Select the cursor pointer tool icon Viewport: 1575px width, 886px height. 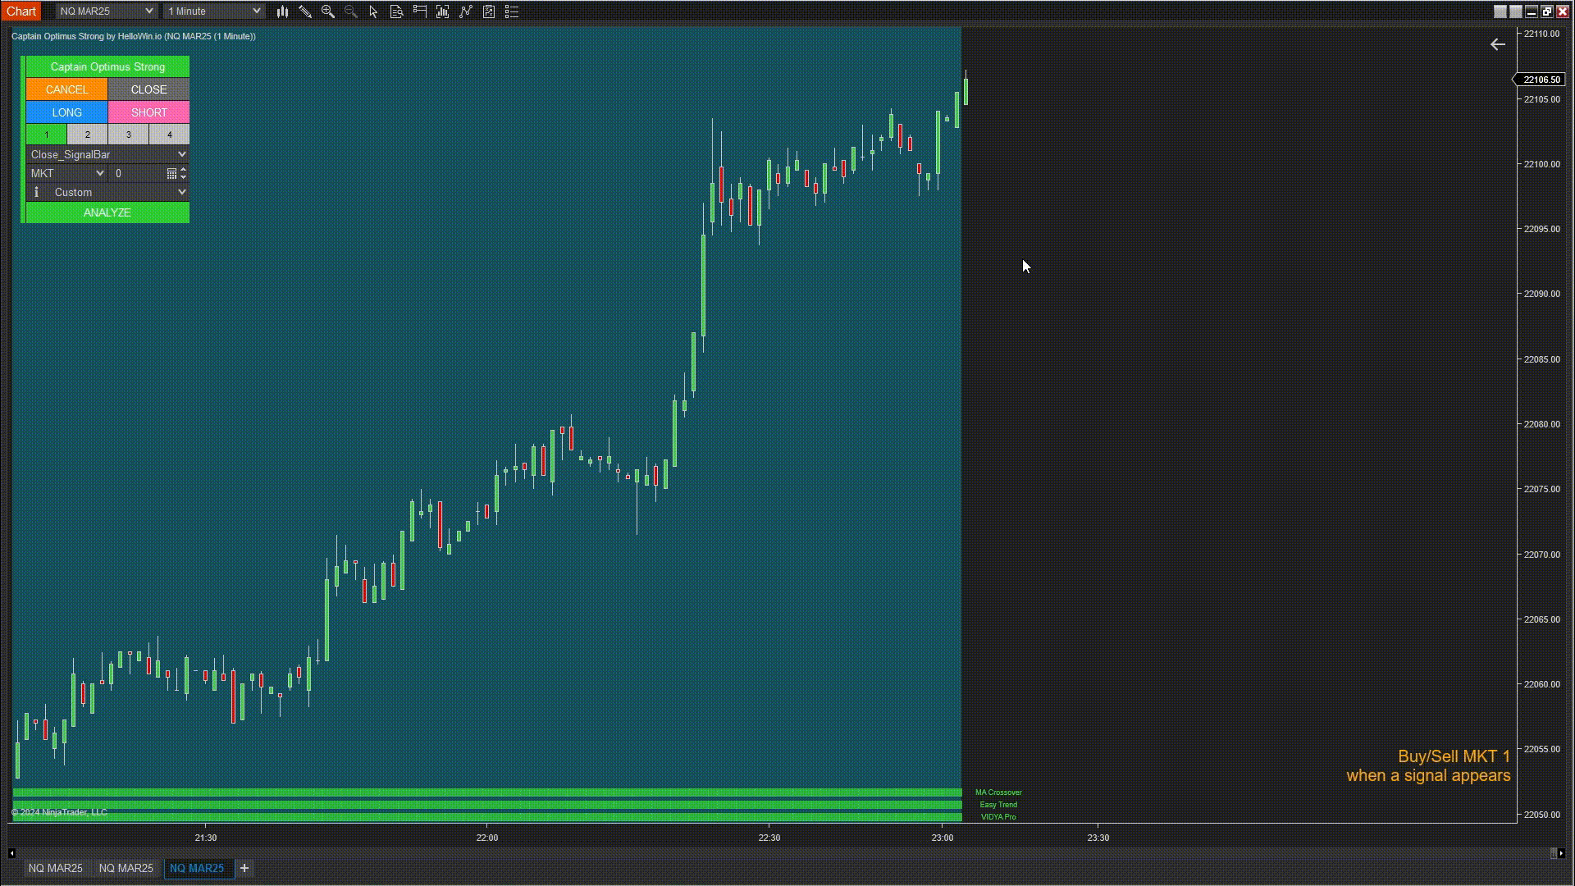coord(373,11)
